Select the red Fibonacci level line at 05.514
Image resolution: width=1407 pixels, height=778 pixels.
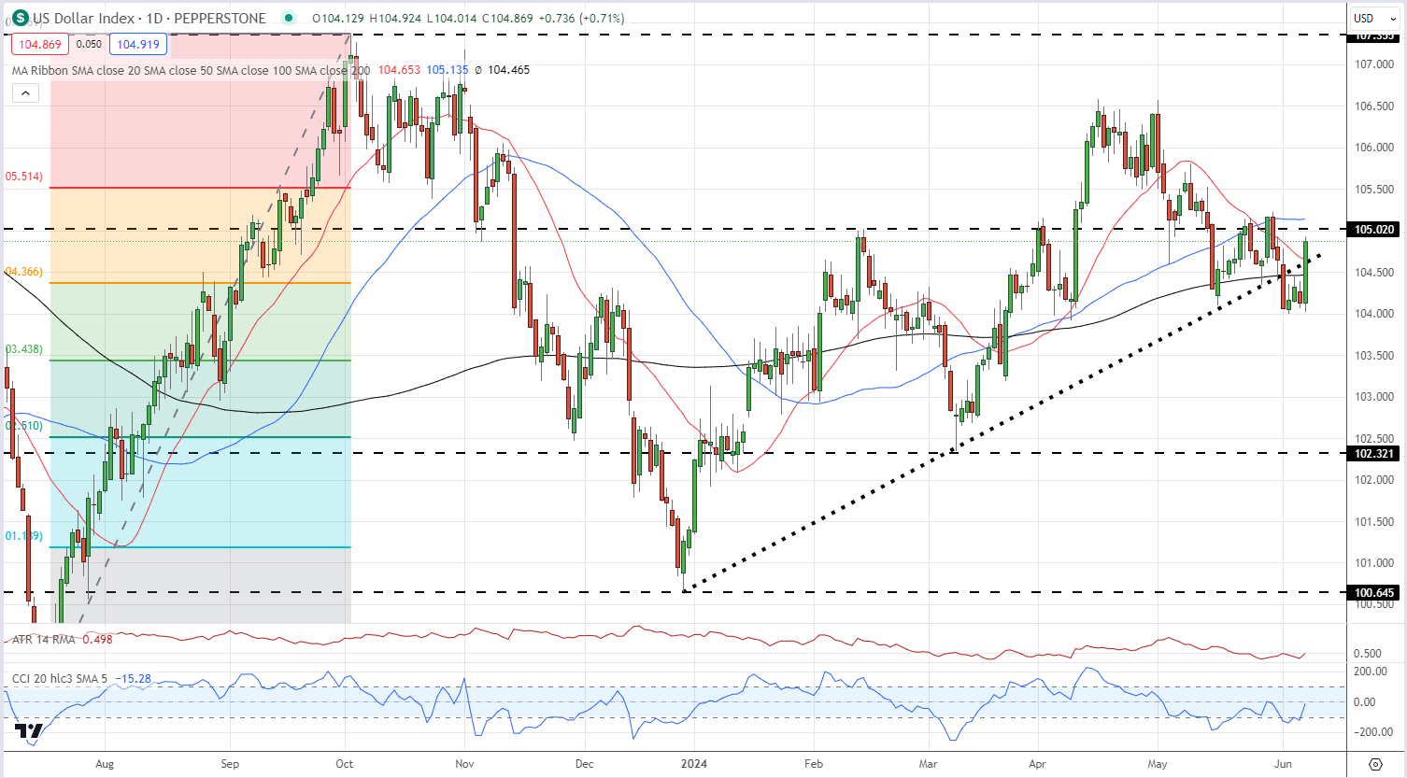(x=200, y=188)
